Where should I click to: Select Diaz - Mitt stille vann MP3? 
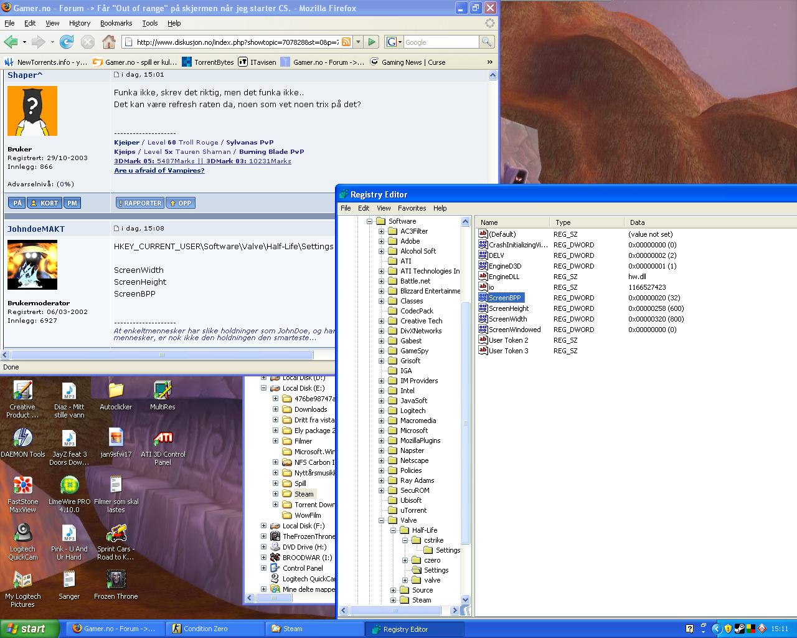coord(69,400)
